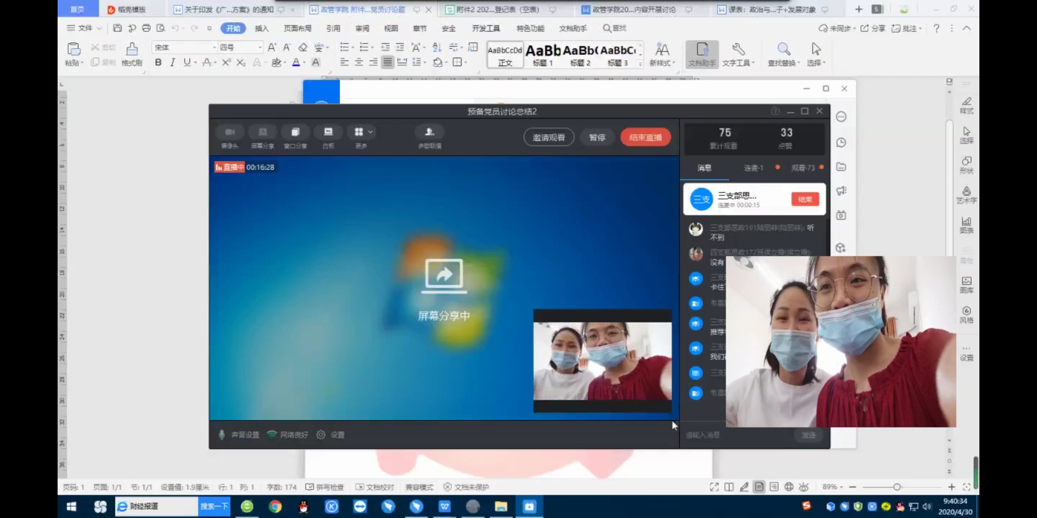The width and height of the screenshot is (1037, 518).
Task: Click the live stream gear settings icon
Action: [321, 435]
